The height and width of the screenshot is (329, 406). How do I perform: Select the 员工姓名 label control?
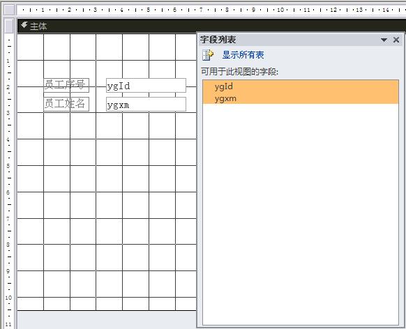[66, 104]
